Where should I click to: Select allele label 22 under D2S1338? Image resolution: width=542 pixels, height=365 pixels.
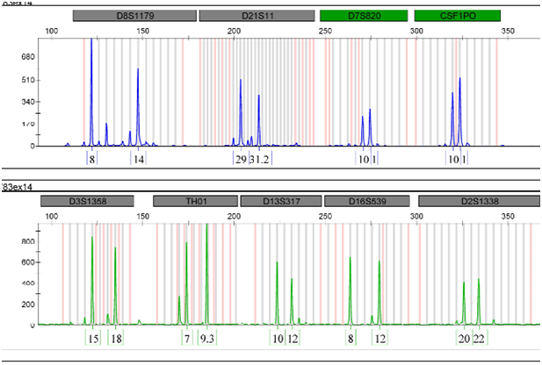click(x=480, y=338)
